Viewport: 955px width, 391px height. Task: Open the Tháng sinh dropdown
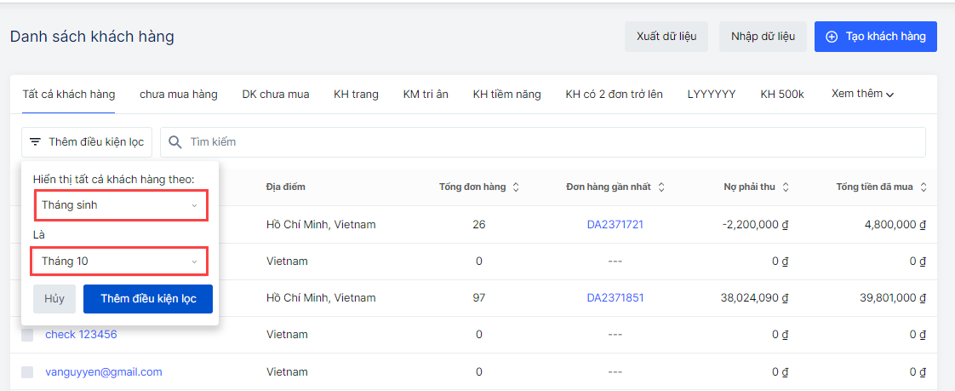[x=120, y=205]
